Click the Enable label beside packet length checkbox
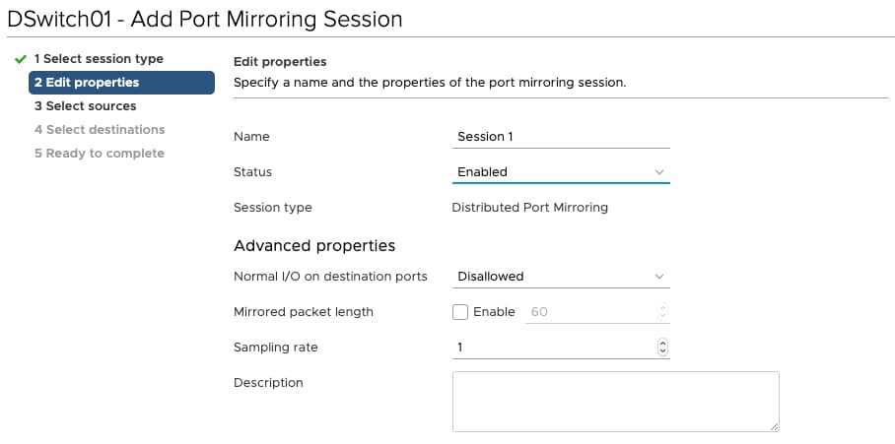The height and width of the screenshot is (444, 895). click(x=494, y=312)
